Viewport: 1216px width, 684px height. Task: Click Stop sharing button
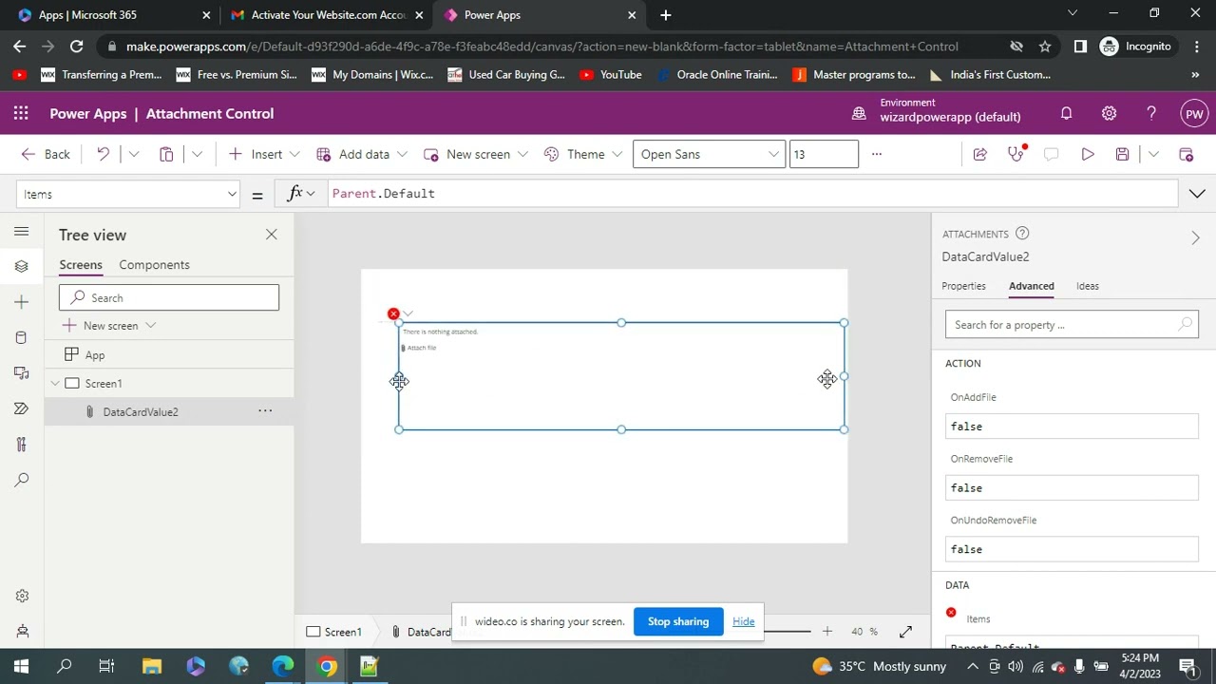pos(678,621)
